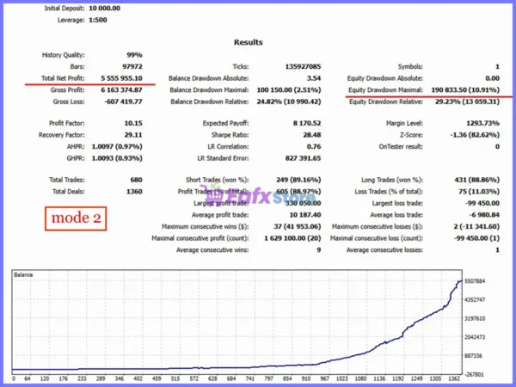The height and width of the screenshot is (387, 516).
Task: Select x-axis tick label 1362
Action: point(454,378)
